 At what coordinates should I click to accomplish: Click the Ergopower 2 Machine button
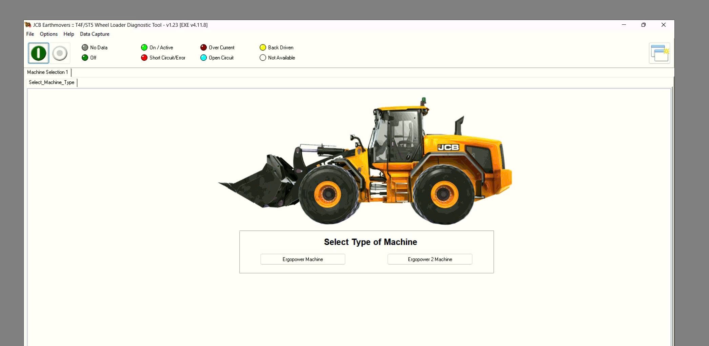(x=430, y=259)
